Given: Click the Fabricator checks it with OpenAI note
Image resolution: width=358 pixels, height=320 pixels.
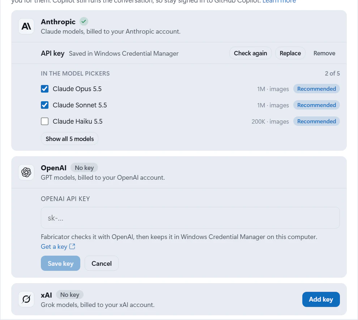Looking at the screenshot, I should pos(179,237).
